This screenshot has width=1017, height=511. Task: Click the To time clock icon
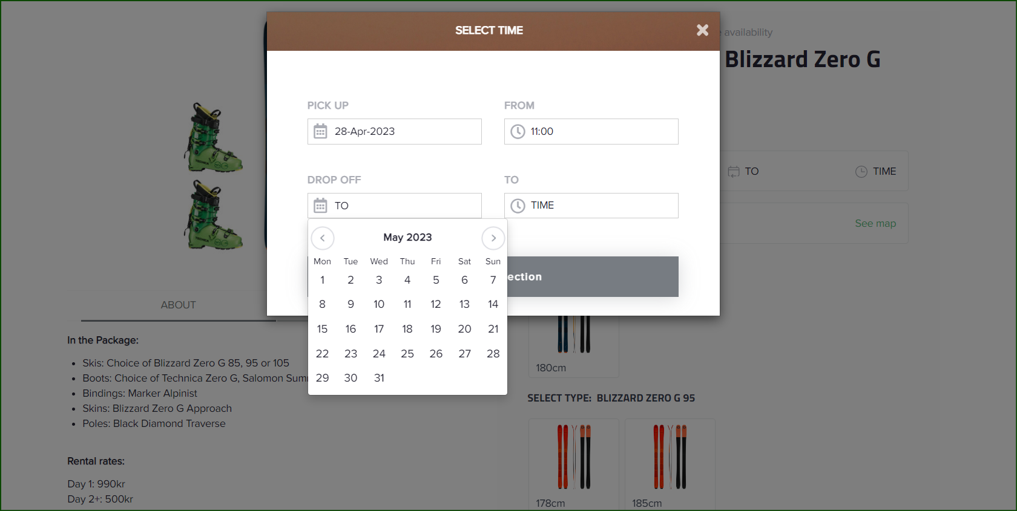click(x=518, y=206)
